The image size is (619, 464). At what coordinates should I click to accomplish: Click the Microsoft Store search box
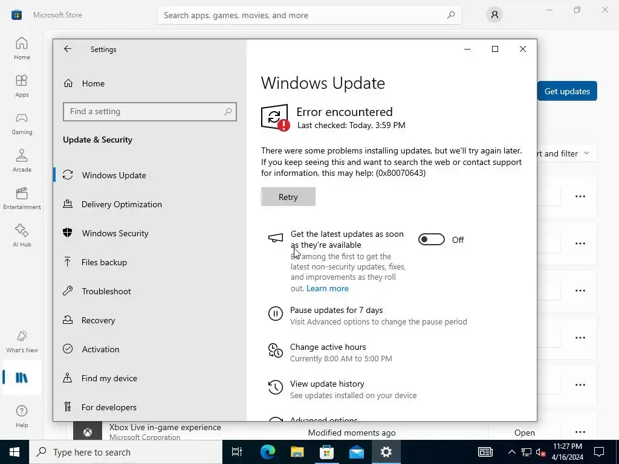tap(309, 15)
